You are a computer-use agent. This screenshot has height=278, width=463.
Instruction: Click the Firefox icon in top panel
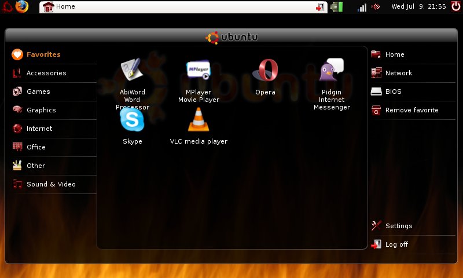click(x=22, y=7)
